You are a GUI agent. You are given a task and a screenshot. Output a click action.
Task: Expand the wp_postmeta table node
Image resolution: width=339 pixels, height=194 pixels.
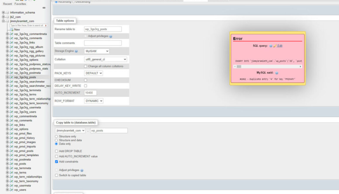7,160
